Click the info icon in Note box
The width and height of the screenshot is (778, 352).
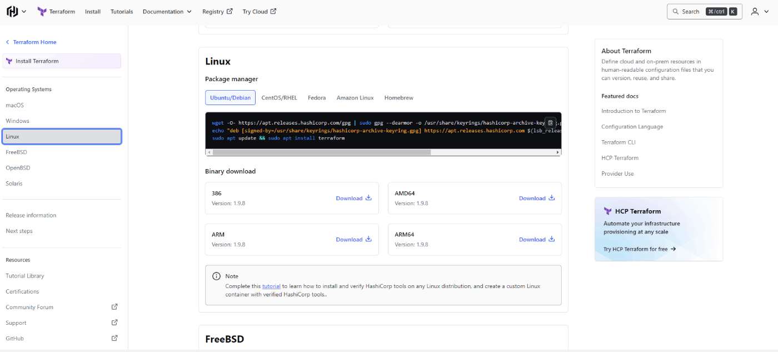tap(216, 276)
